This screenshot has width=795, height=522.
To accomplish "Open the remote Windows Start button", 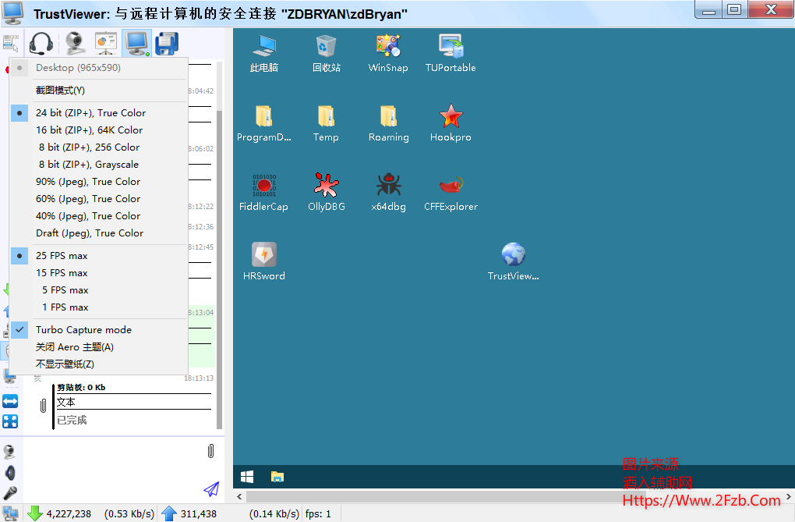I will click(247, 477).
